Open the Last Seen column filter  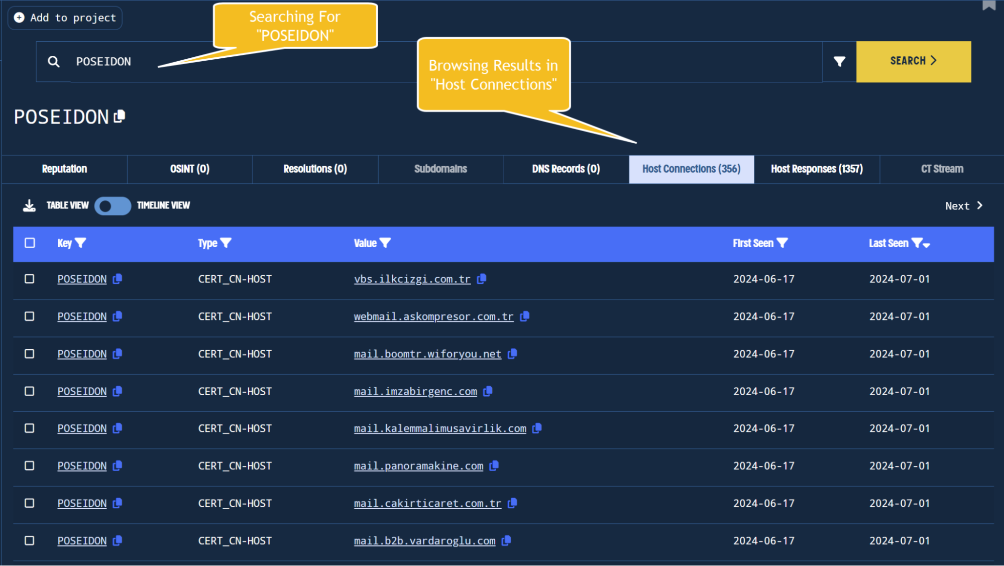[917, 243]
